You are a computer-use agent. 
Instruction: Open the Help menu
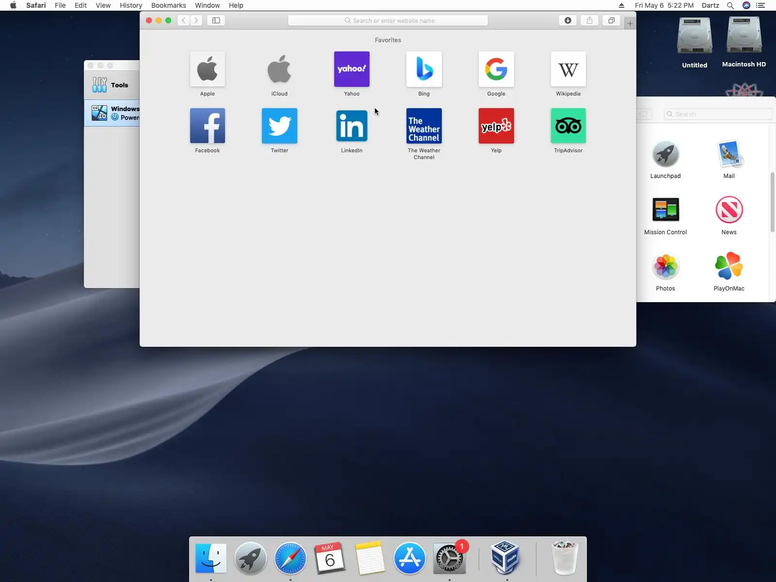point(236,5)
